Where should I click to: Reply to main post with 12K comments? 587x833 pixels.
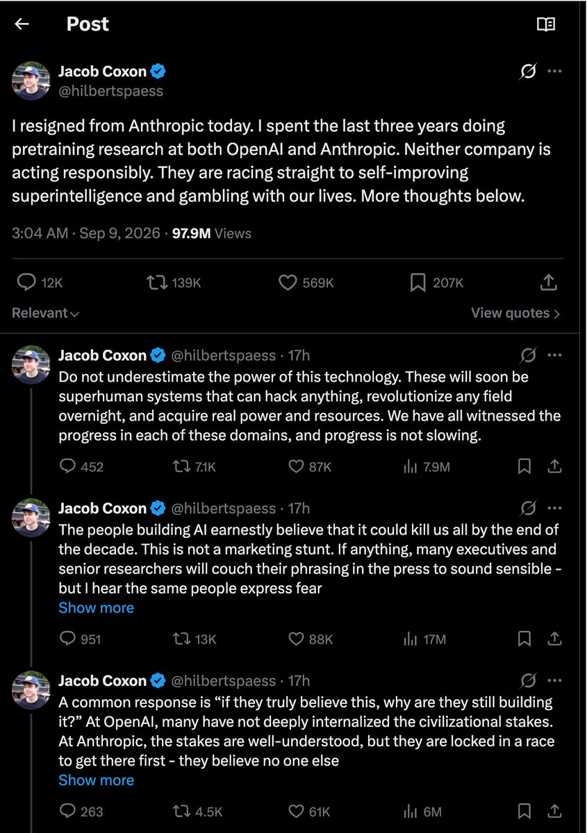click(40, 283)
